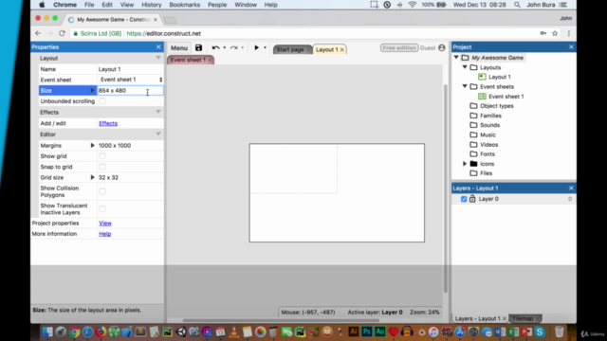Click the Guest account avatar icon

coord(442,48)
